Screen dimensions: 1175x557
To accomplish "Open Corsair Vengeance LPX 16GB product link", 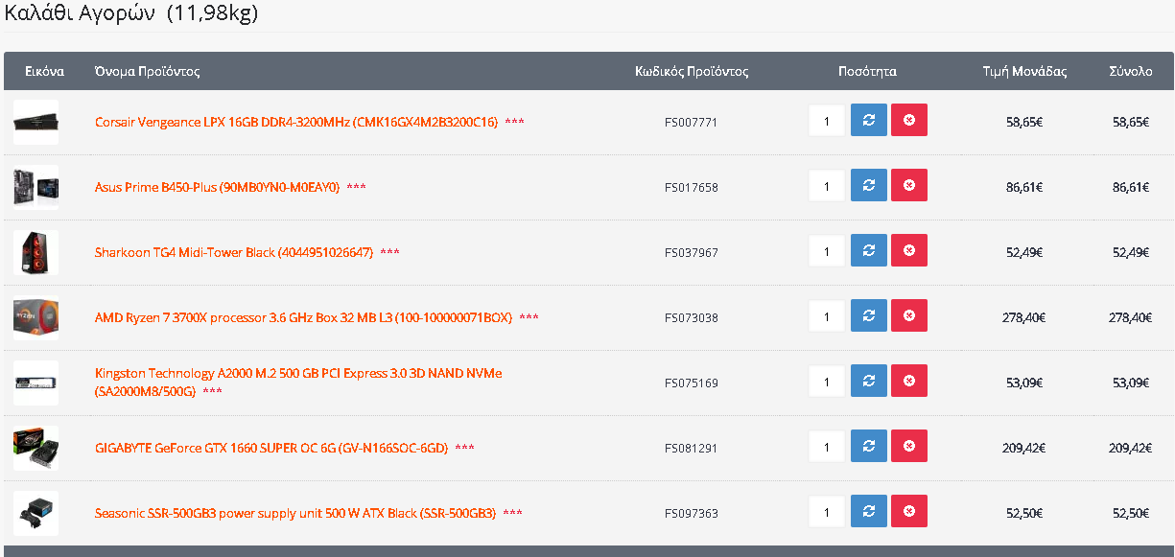I will [296, 122].
